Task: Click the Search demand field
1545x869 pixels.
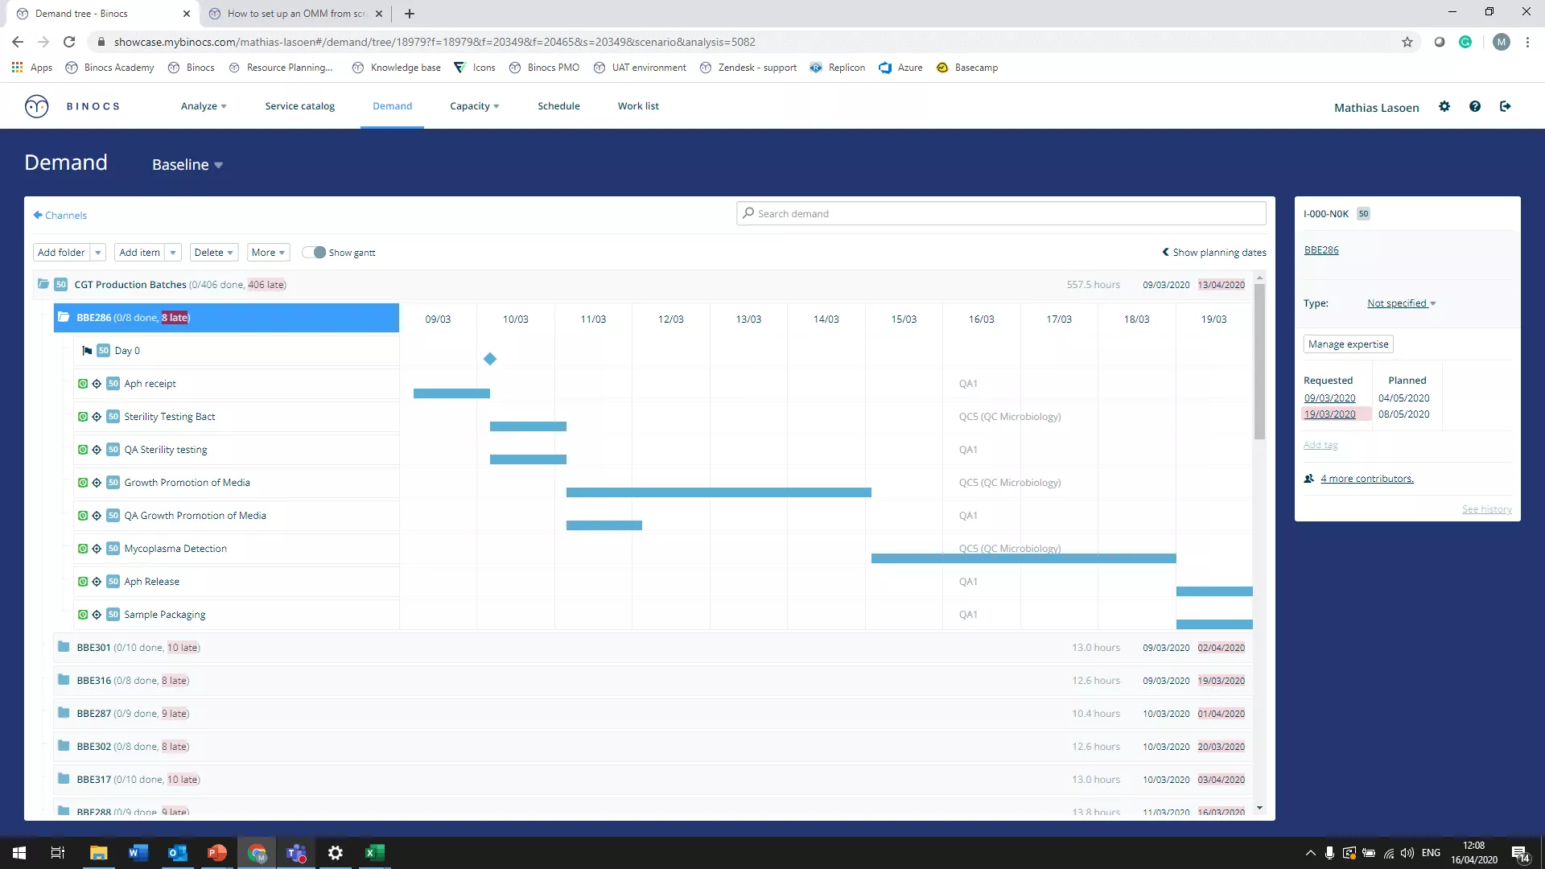Action: tap(1001, 214)
